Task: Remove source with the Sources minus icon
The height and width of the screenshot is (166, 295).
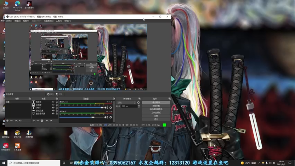Action: [x=38, y=121]
